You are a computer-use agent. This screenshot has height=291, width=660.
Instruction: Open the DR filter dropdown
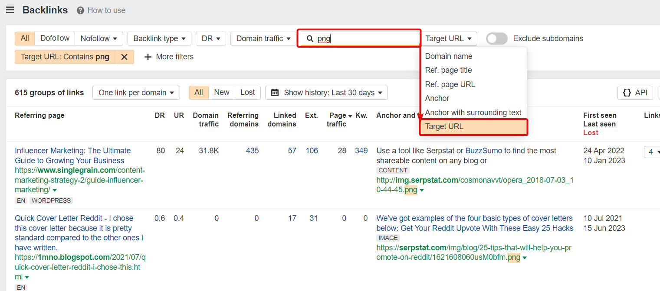pos(211,39)
